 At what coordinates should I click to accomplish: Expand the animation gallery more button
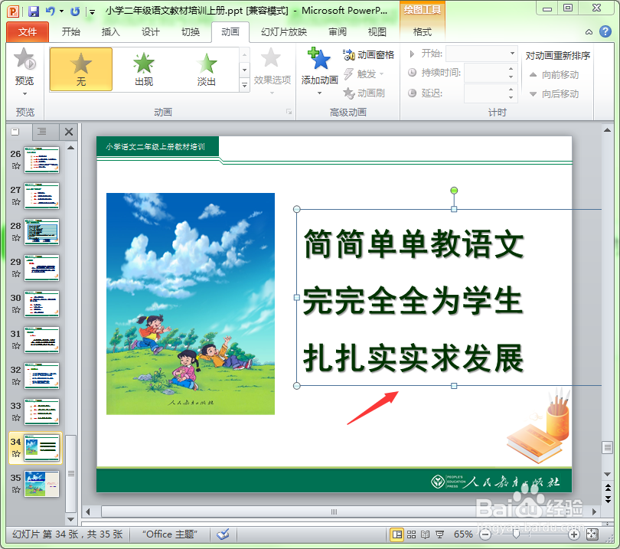coord(245,85)
